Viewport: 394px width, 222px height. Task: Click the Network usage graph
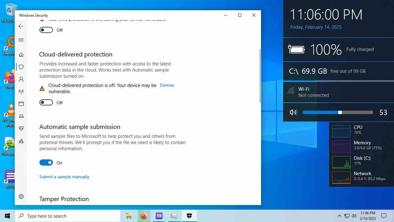click(x=341, y=177)
